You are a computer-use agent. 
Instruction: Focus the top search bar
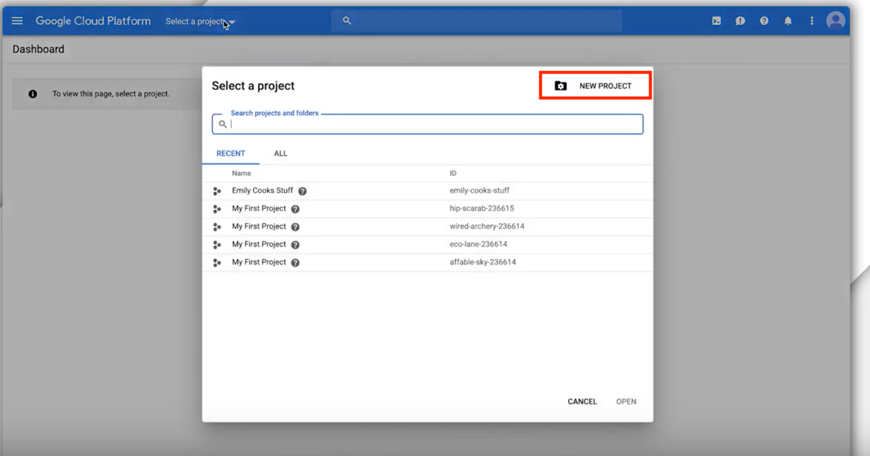coord(477,21)
